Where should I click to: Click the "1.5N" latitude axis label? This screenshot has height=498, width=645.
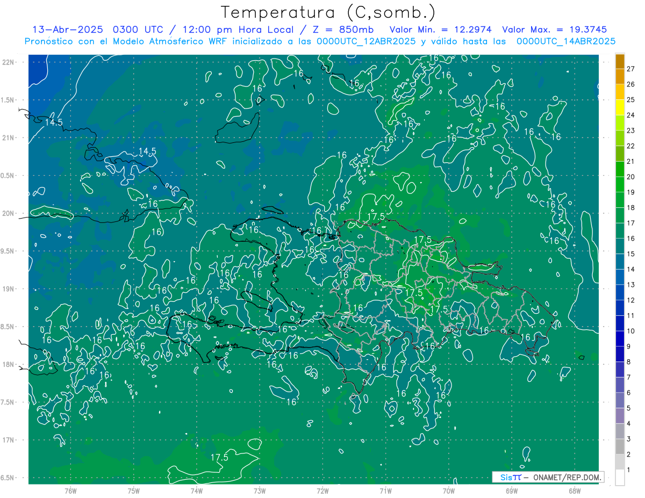click(x=8, y=100)
